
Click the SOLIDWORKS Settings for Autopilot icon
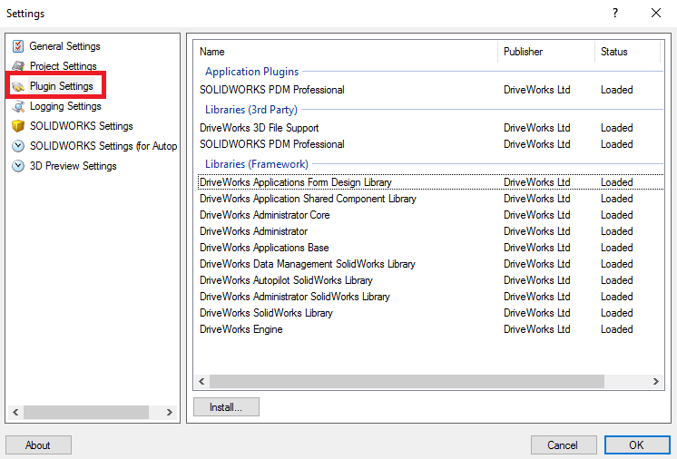click(18, 146)
